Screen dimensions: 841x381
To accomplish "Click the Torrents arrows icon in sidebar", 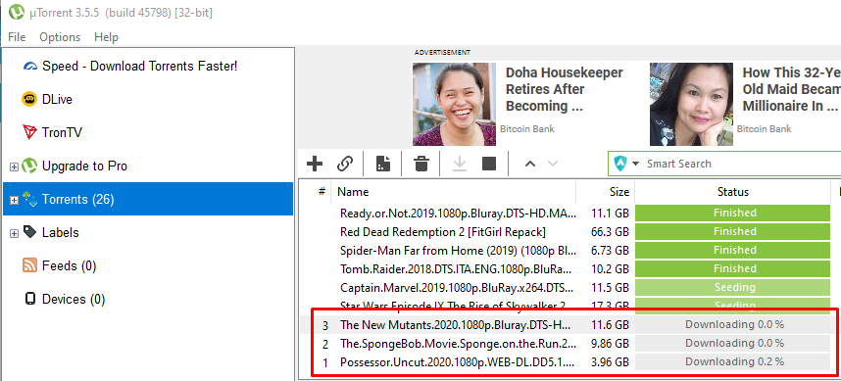I will pos(29,200).
